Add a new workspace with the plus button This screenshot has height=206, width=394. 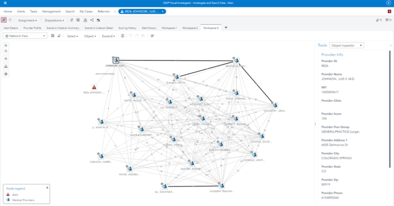[226, 28]
